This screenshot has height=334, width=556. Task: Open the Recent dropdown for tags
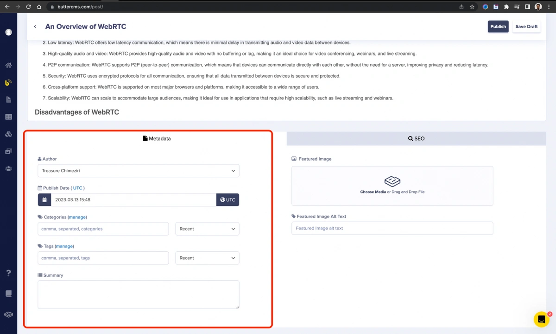[207, 258]
